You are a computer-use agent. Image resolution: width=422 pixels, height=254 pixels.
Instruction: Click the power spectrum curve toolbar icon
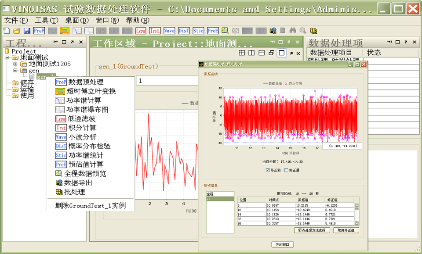pos(77,31)
